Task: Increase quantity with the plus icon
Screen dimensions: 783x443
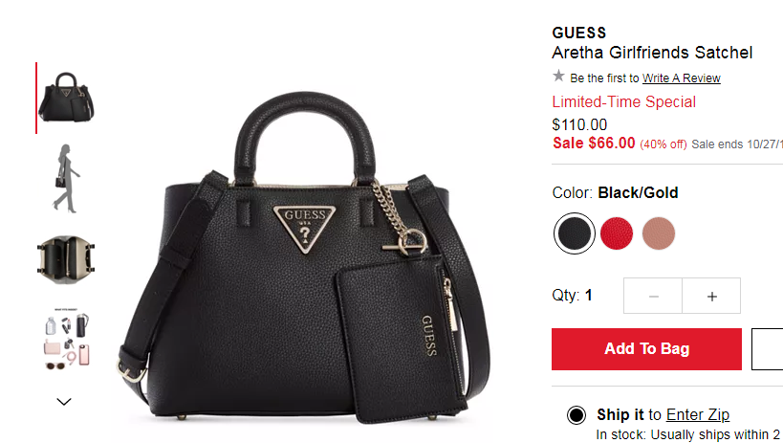Action: 711,296
